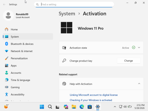Minimize the Settings window
This screenshot has width=148, height=111.
(127, 3)
